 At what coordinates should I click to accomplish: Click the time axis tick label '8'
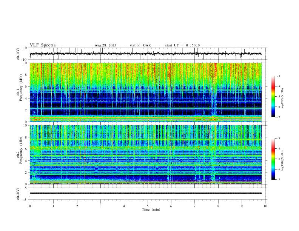[x=218, y=206]
